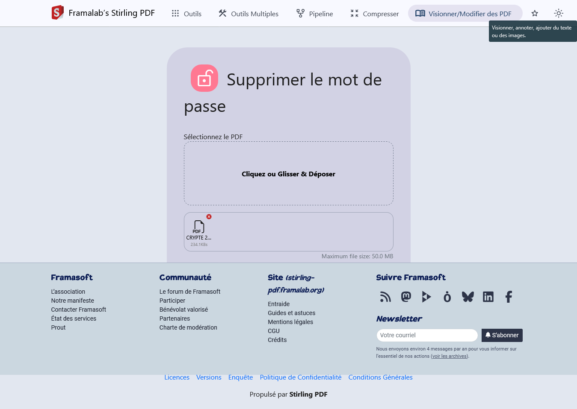Screen dimensions: 577x409
Task: Open the Pipeline menu item
Action: pyautogui.click(x=315, y=14)
